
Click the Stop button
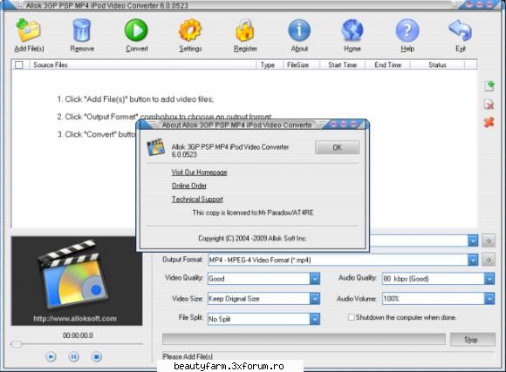473,340
